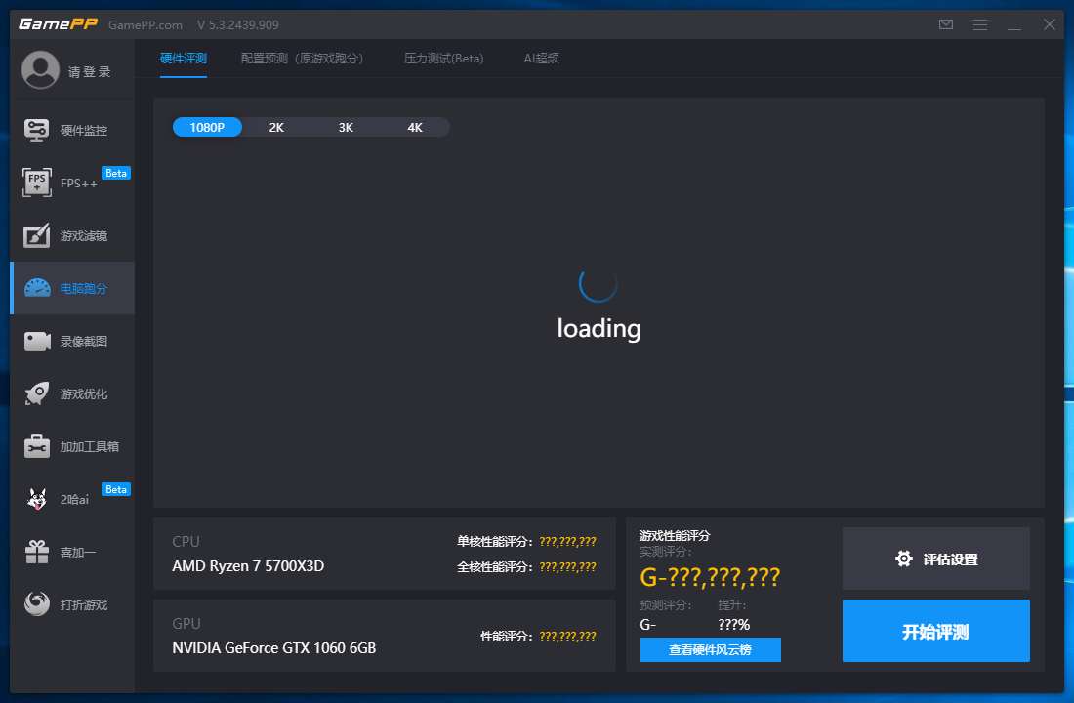Click the 游戏滤镜 sidebar label
1074x703 pixels.
click(84, 235)
